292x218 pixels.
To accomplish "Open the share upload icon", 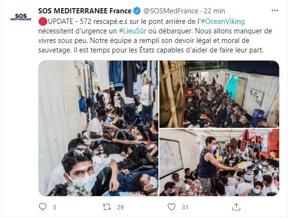I will pyautogui.click(x=236, y=207).
